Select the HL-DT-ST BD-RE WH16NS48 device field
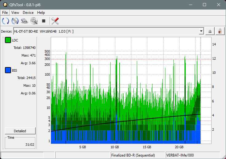Screen dimensions: 226x159 click(108, 31)
